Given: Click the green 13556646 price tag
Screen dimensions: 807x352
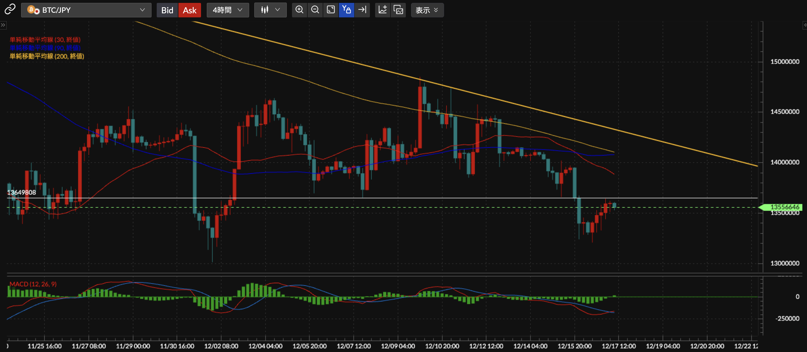Looking at the screenshot, I should (784, 207).
